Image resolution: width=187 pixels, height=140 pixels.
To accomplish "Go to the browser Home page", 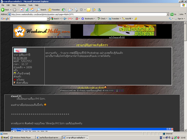I will [32, 10].
